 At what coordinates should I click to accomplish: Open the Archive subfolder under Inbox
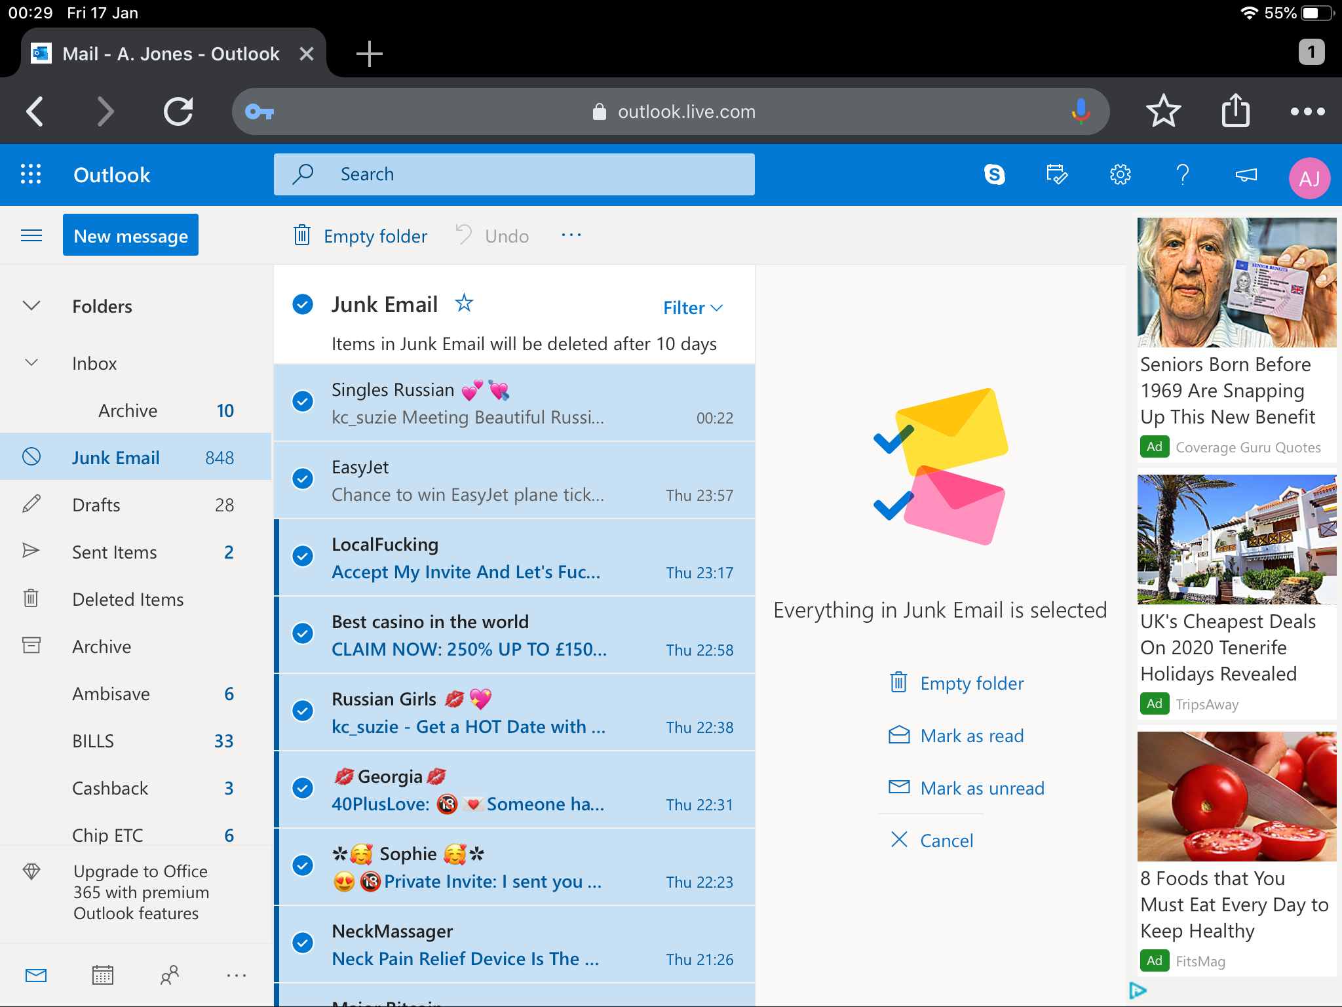(136, 410)
